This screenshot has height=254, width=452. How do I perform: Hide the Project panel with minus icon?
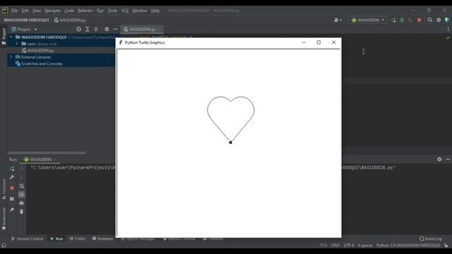tap(115, 29)
